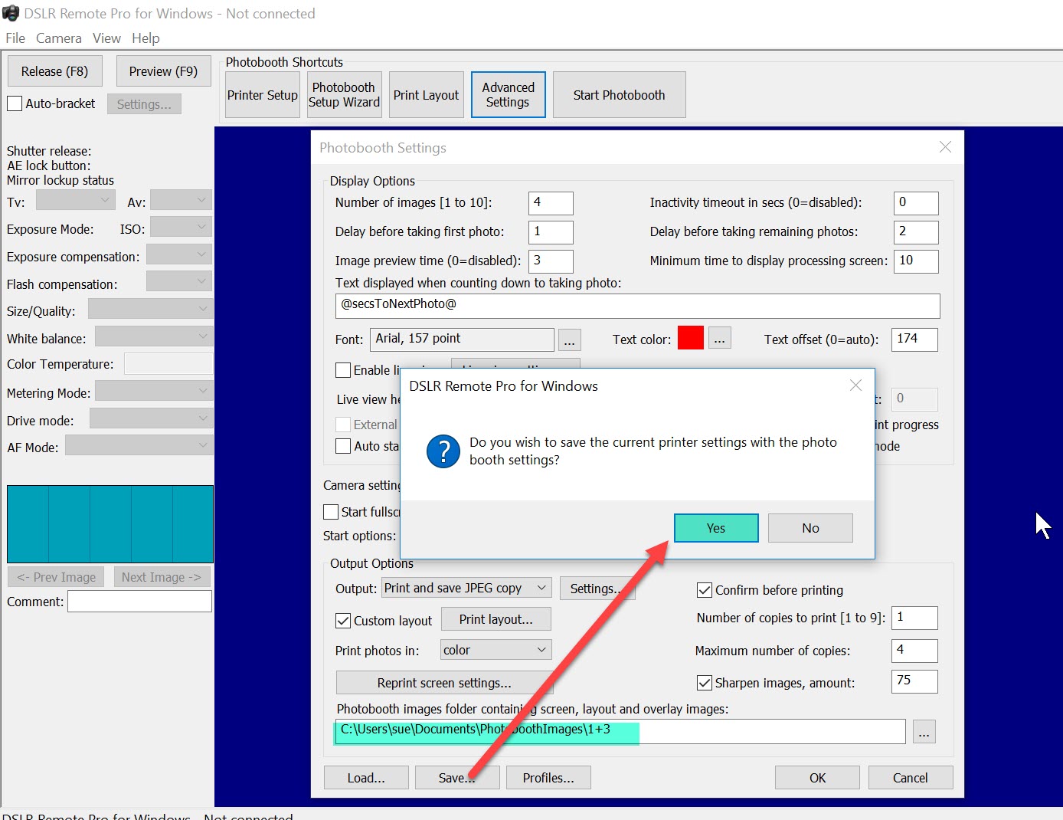Click the red text color swatch

click(x=691, y=338)
